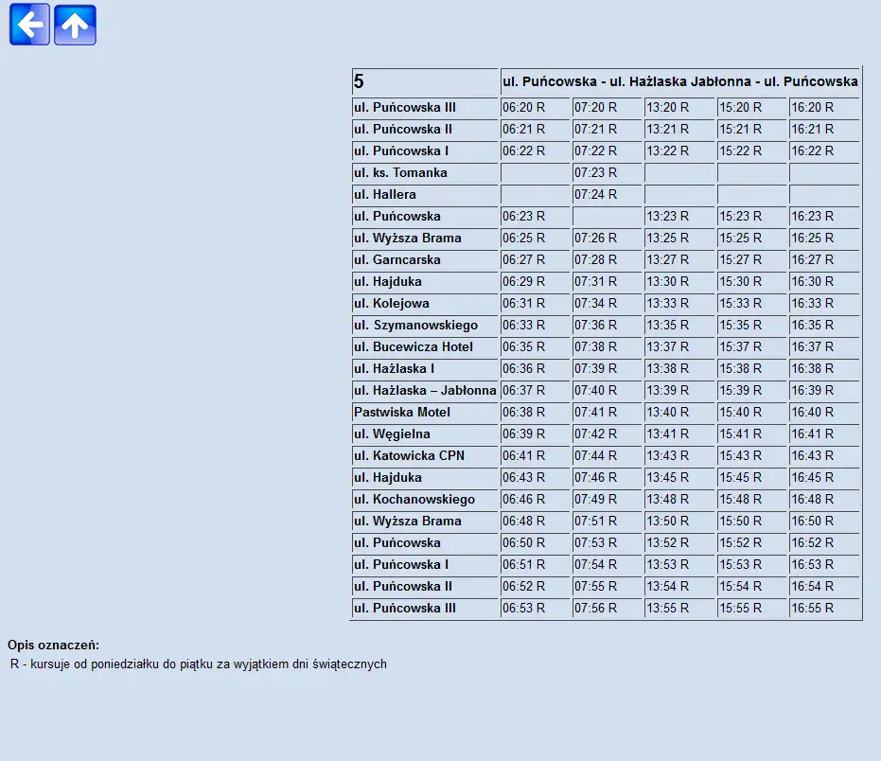
Task: Click the ul. Bucewicza Hotel stop name
Action: (x=414, y=347)
